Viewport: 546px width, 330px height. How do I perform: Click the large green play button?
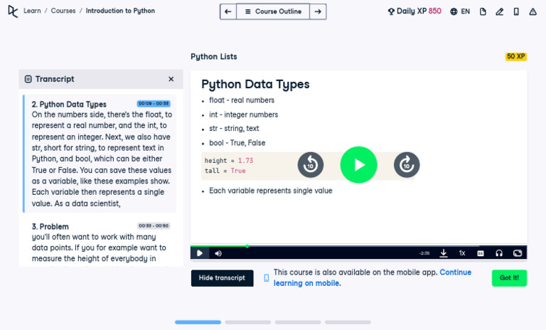click(x=358, y=165)
